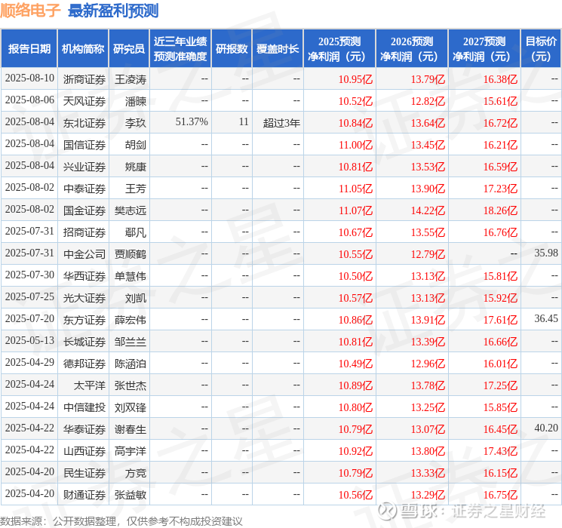Click the 天风证券 institution cell
This screenshot has width=562, height=528.
pyautogui.click(x=84, y=101)
